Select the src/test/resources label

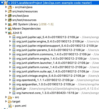[24, 20]
